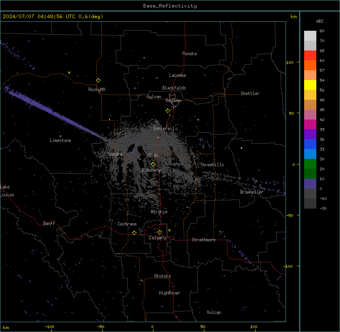
Task: Click the yellow 54 dBZ legend swatch
Action: [x=310, y=85]
